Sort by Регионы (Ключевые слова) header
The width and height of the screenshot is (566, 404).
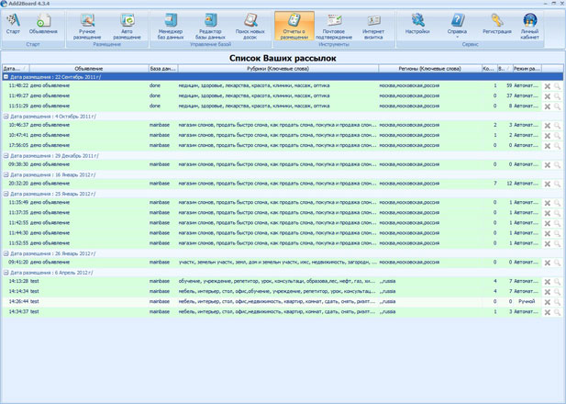[x=430, y=69]
